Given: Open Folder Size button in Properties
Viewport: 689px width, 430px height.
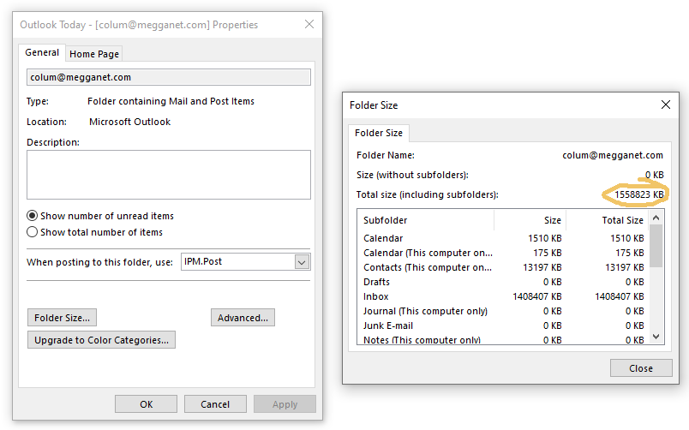Looking at the screenshot, I should click(x=62, y=318).
